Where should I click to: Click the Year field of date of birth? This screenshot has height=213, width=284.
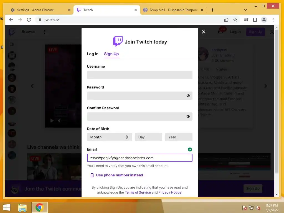click(x=179, y=137)
